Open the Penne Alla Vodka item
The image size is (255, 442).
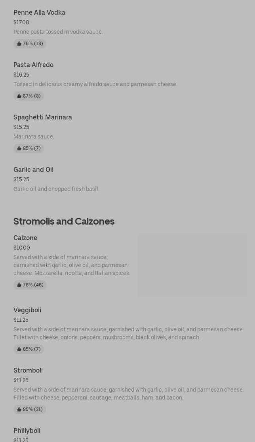coord(40,12)
